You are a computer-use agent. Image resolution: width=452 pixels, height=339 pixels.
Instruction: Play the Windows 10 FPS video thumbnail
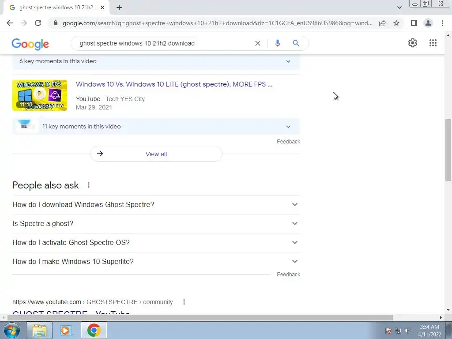point(40,95)
